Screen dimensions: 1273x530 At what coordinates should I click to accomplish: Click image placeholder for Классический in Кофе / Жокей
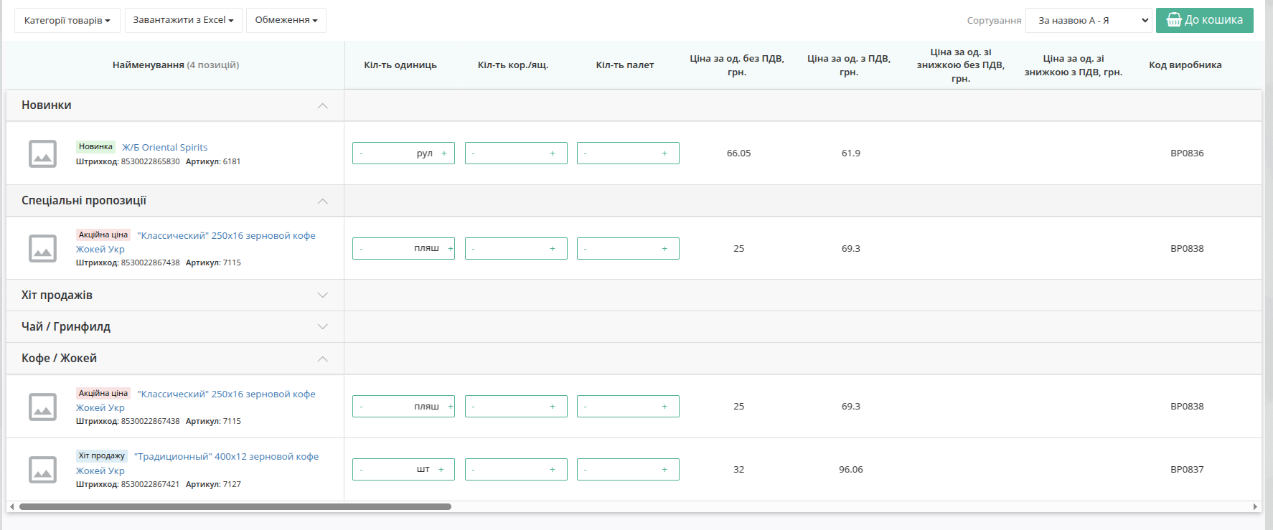tap(42, 407)
